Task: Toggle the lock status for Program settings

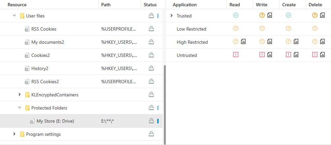Action: pyautogui.click(x=151, y=134)
